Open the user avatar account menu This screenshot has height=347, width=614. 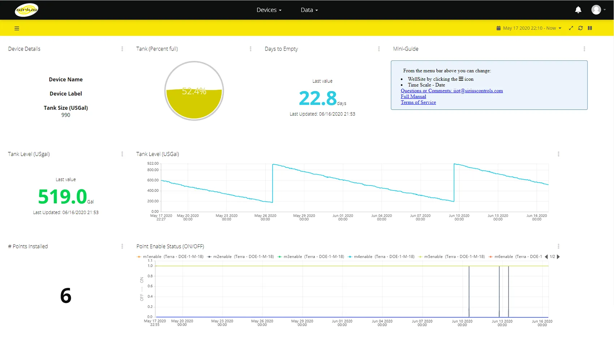[598, 10]
